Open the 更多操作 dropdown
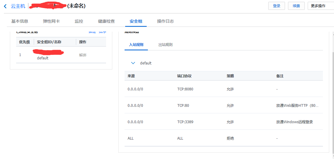The image size is (334, 159). (321, 6)
